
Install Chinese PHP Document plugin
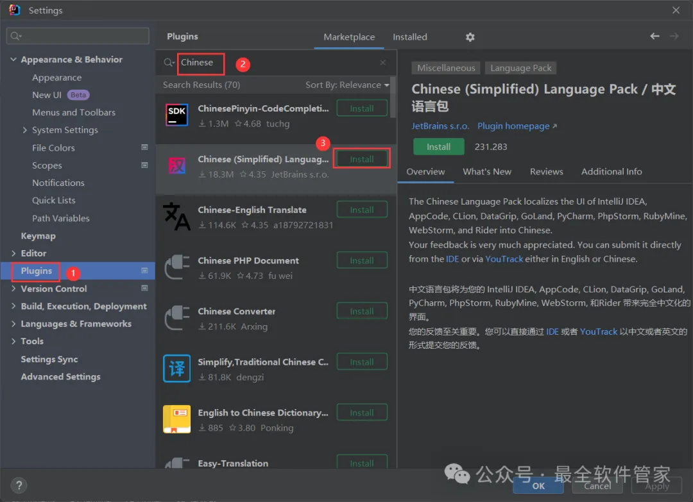tap(362, 260)
